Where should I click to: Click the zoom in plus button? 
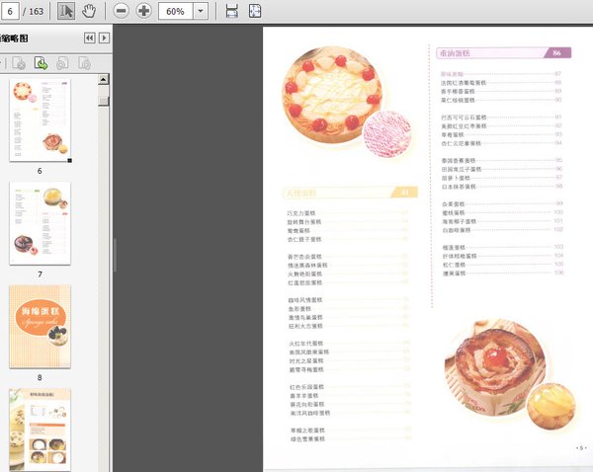click(x=143, y=11)
